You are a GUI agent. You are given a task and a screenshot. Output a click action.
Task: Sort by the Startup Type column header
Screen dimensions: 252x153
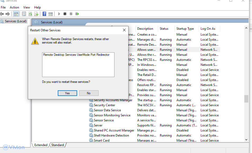pos(185,29)
